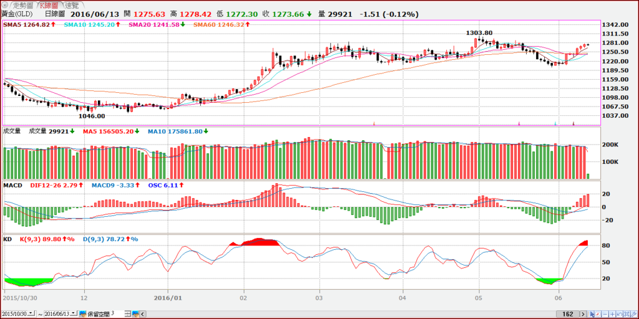Viewport: 639px width, 319px height.
Task: Click the low price 1272.30 value
Action: (x=241, y=14)
